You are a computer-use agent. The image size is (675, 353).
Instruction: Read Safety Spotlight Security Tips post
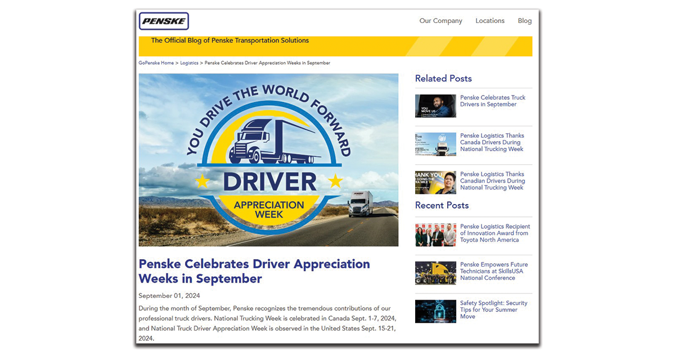[x=493, y=310]
